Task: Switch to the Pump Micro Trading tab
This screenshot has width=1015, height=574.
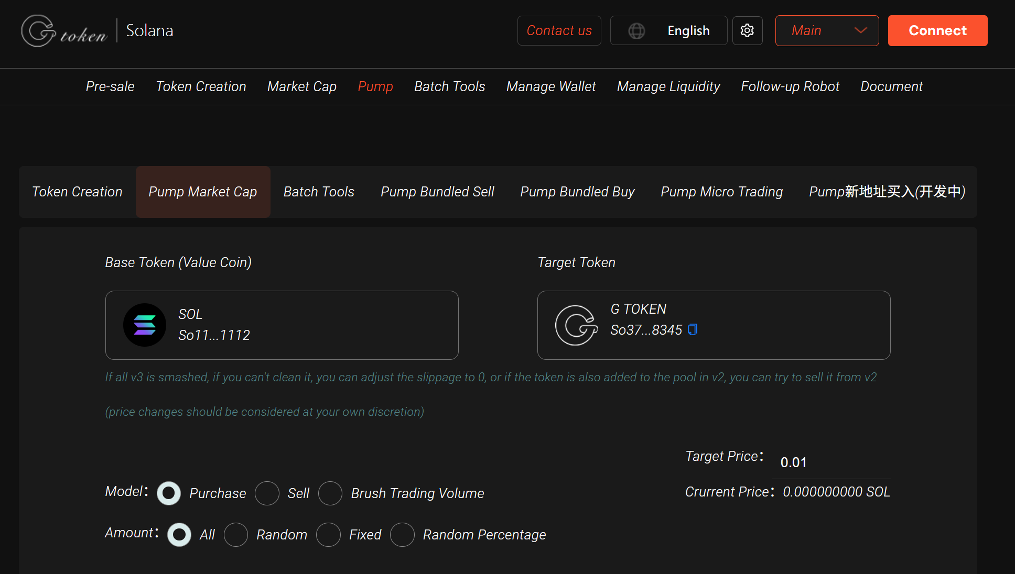Action: click(x=721, y=192)
